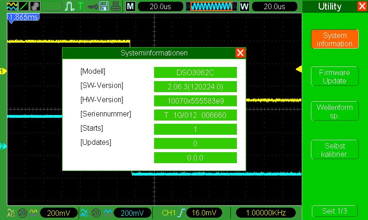368x220 pixels.
Task: Click the model value DSO3062C
Action: [195, 72]
